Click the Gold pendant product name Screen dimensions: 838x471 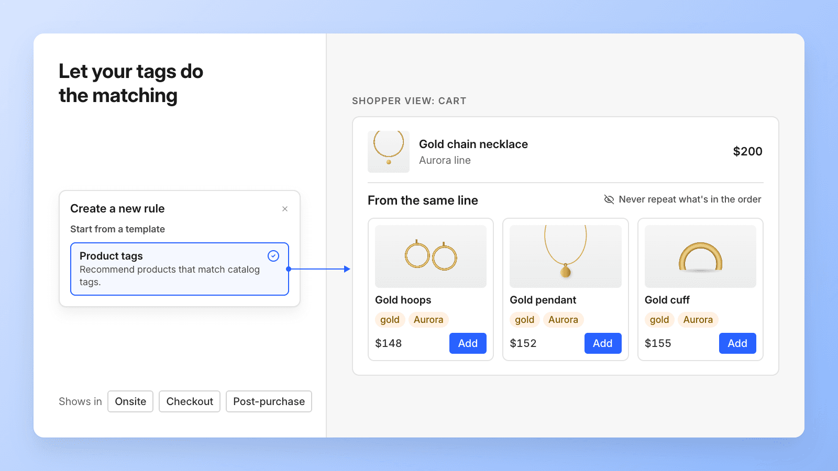click(x=543, y=300)
